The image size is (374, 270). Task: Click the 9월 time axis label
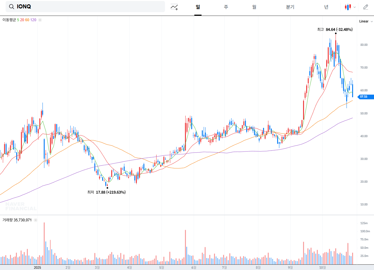[x=290, y=268]
